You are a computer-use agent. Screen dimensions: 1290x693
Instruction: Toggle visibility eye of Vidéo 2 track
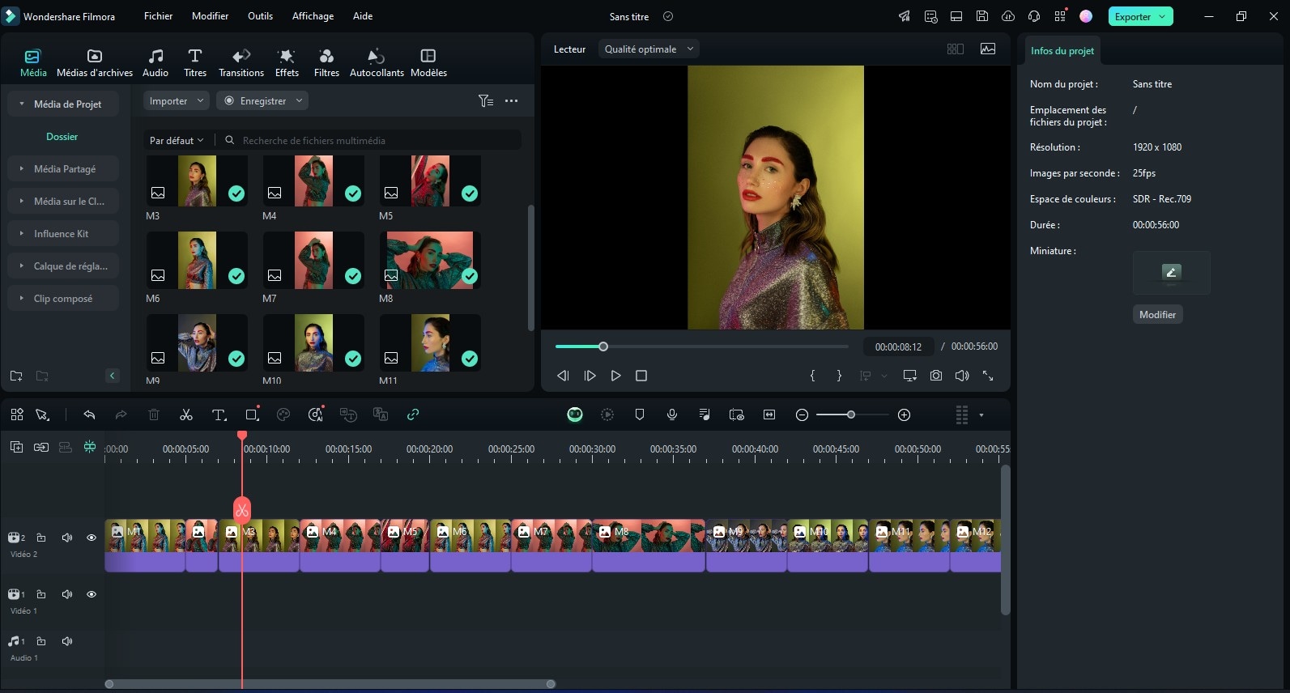coord(92,538)
